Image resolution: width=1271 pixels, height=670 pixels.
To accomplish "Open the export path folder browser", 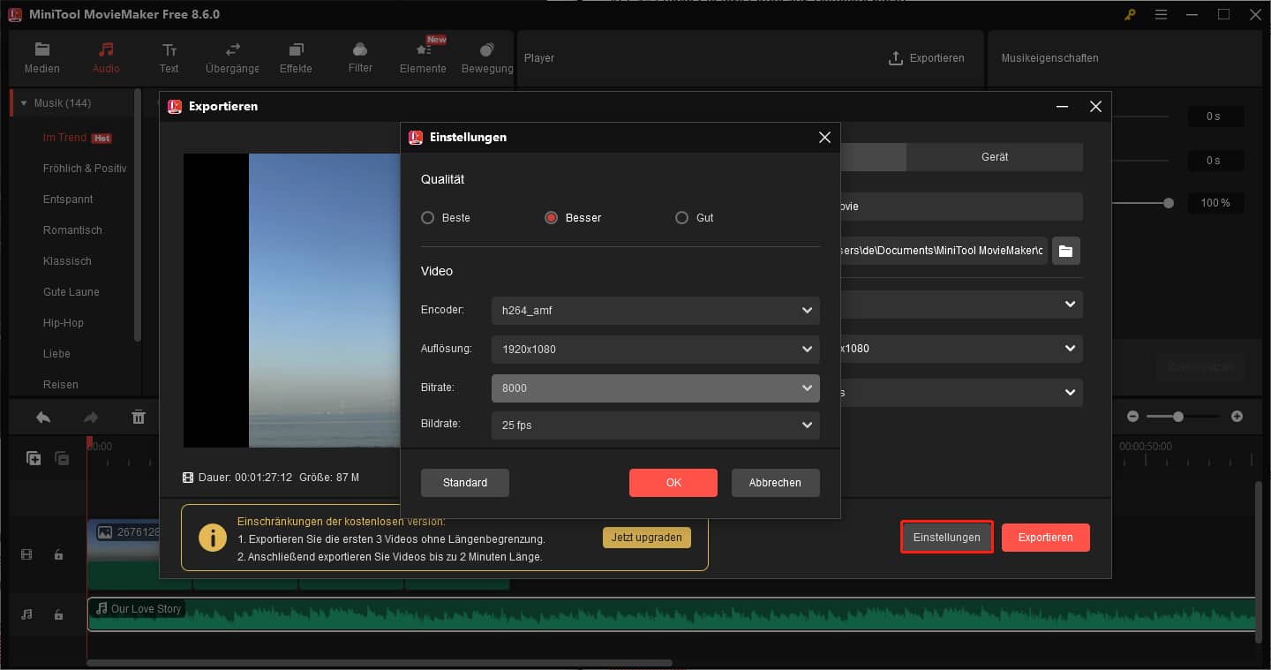I will (1065, 250).
